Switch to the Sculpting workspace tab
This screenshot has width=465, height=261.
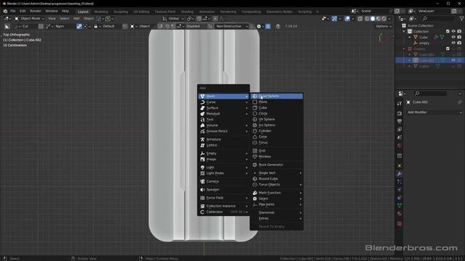pyautogui.click(x=121, y=12)
